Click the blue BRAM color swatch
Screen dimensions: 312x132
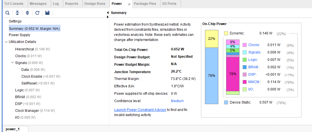pyautogui.click(x=245, y=67)
